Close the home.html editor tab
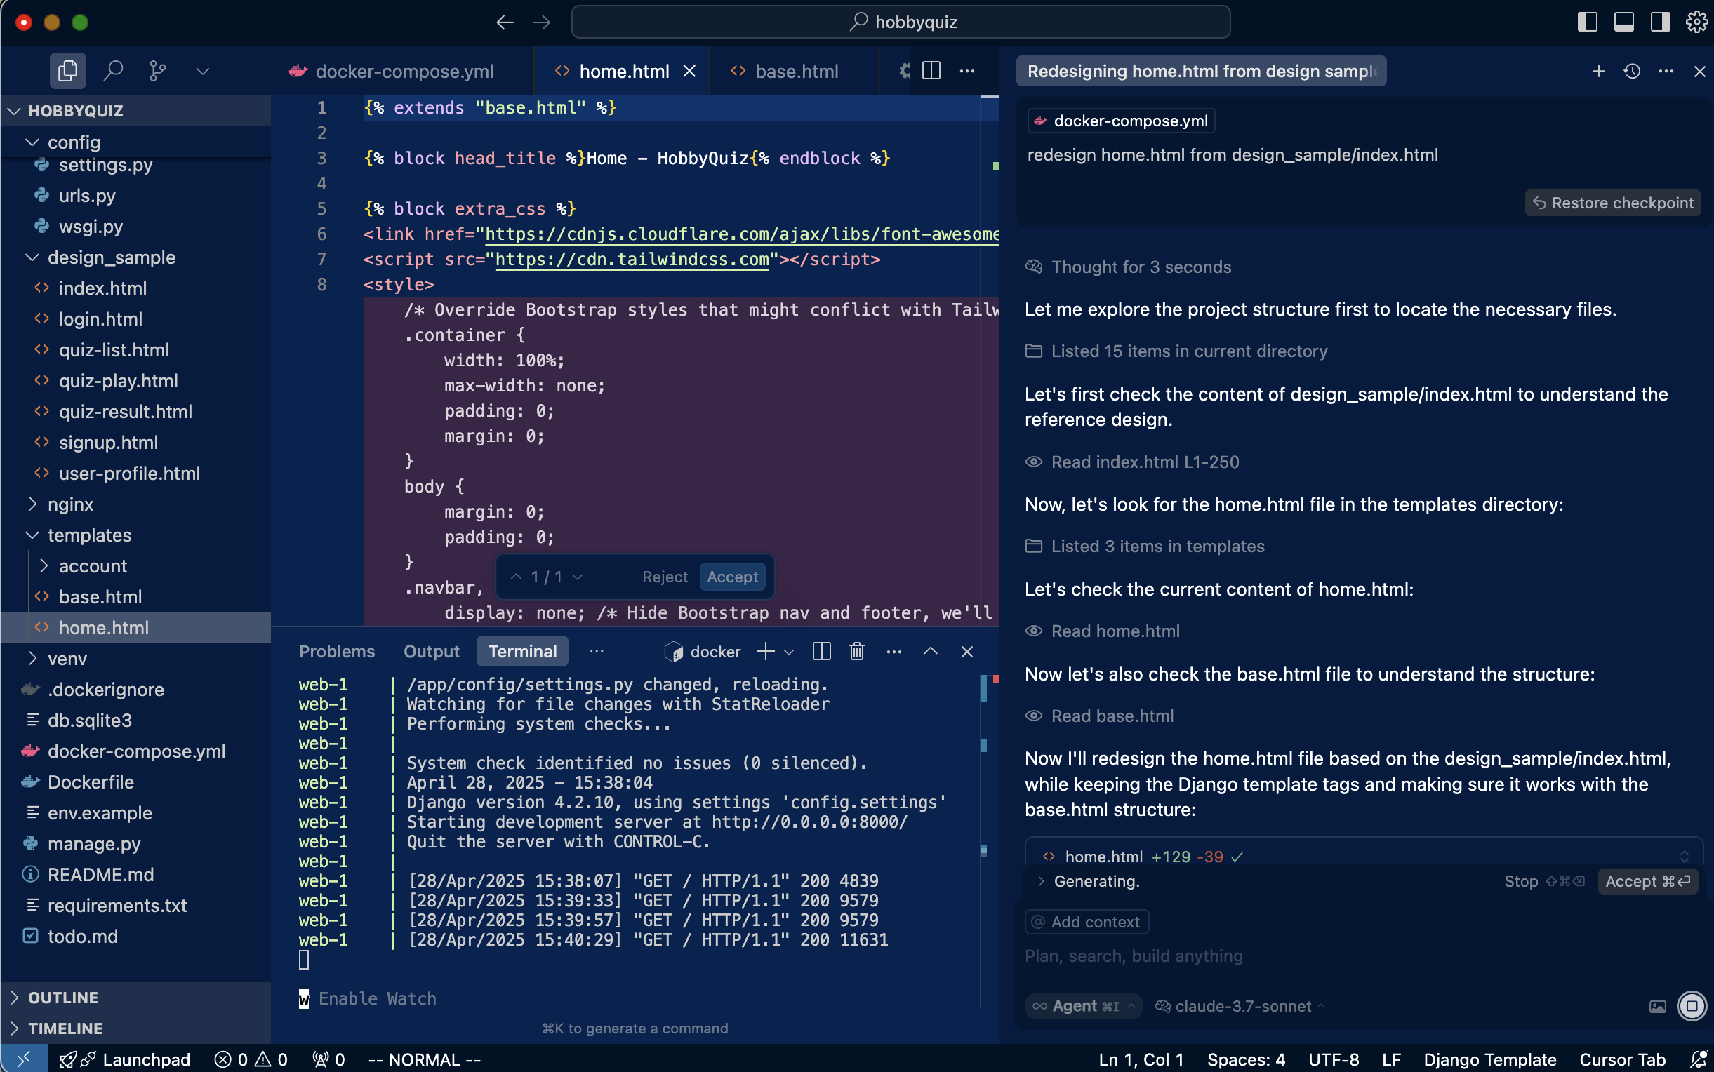 689,71
